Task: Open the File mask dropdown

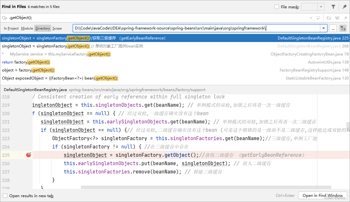Action: [321, 7]
